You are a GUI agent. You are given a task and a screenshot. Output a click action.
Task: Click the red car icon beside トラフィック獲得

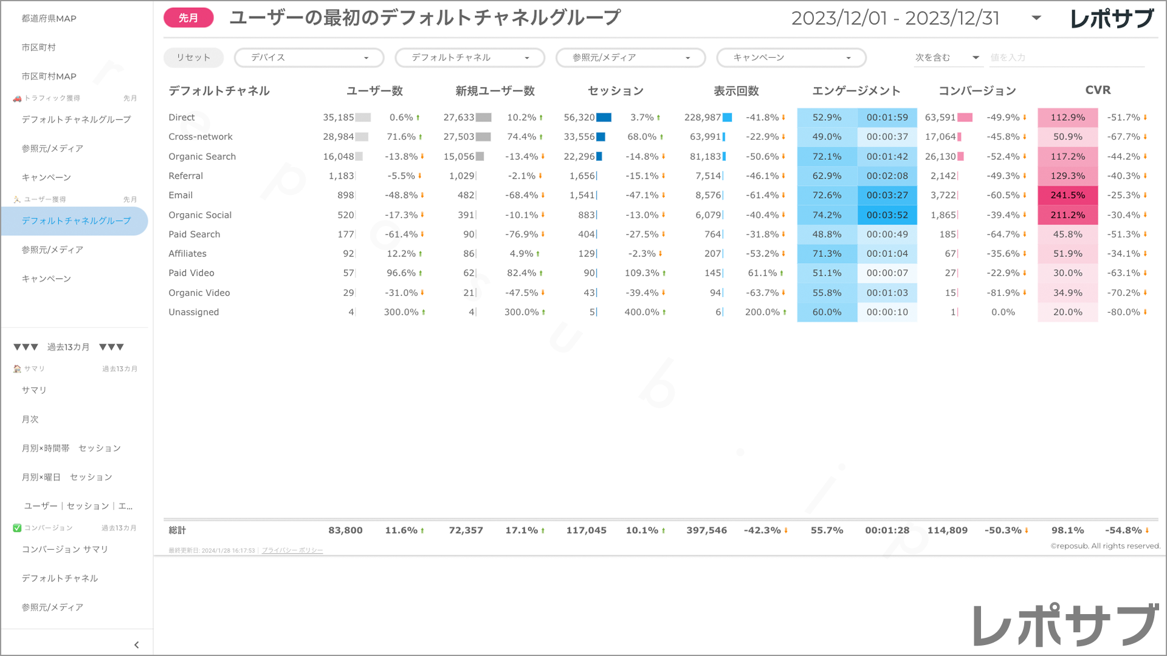tap(17, 98)
